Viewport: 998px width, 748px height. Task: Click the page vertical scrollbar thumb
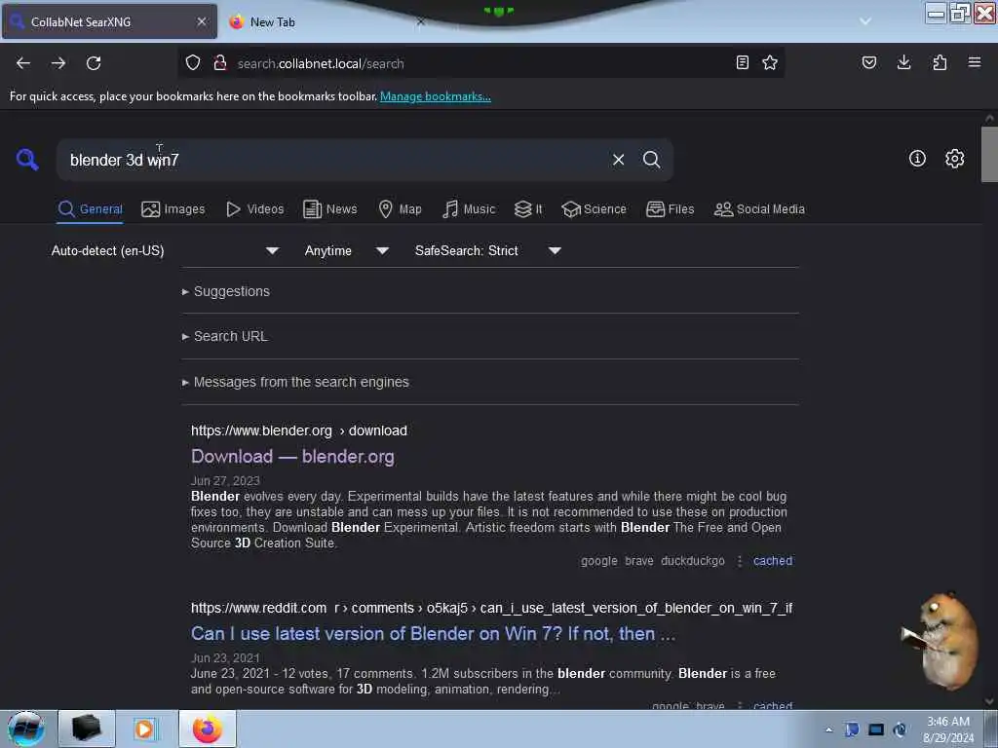tap(989, 154)
